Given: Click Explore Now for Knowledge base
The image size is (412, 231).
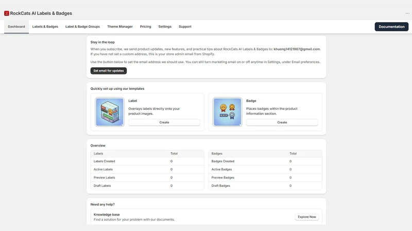Looking at the screenshot, I should coord(307,217).
